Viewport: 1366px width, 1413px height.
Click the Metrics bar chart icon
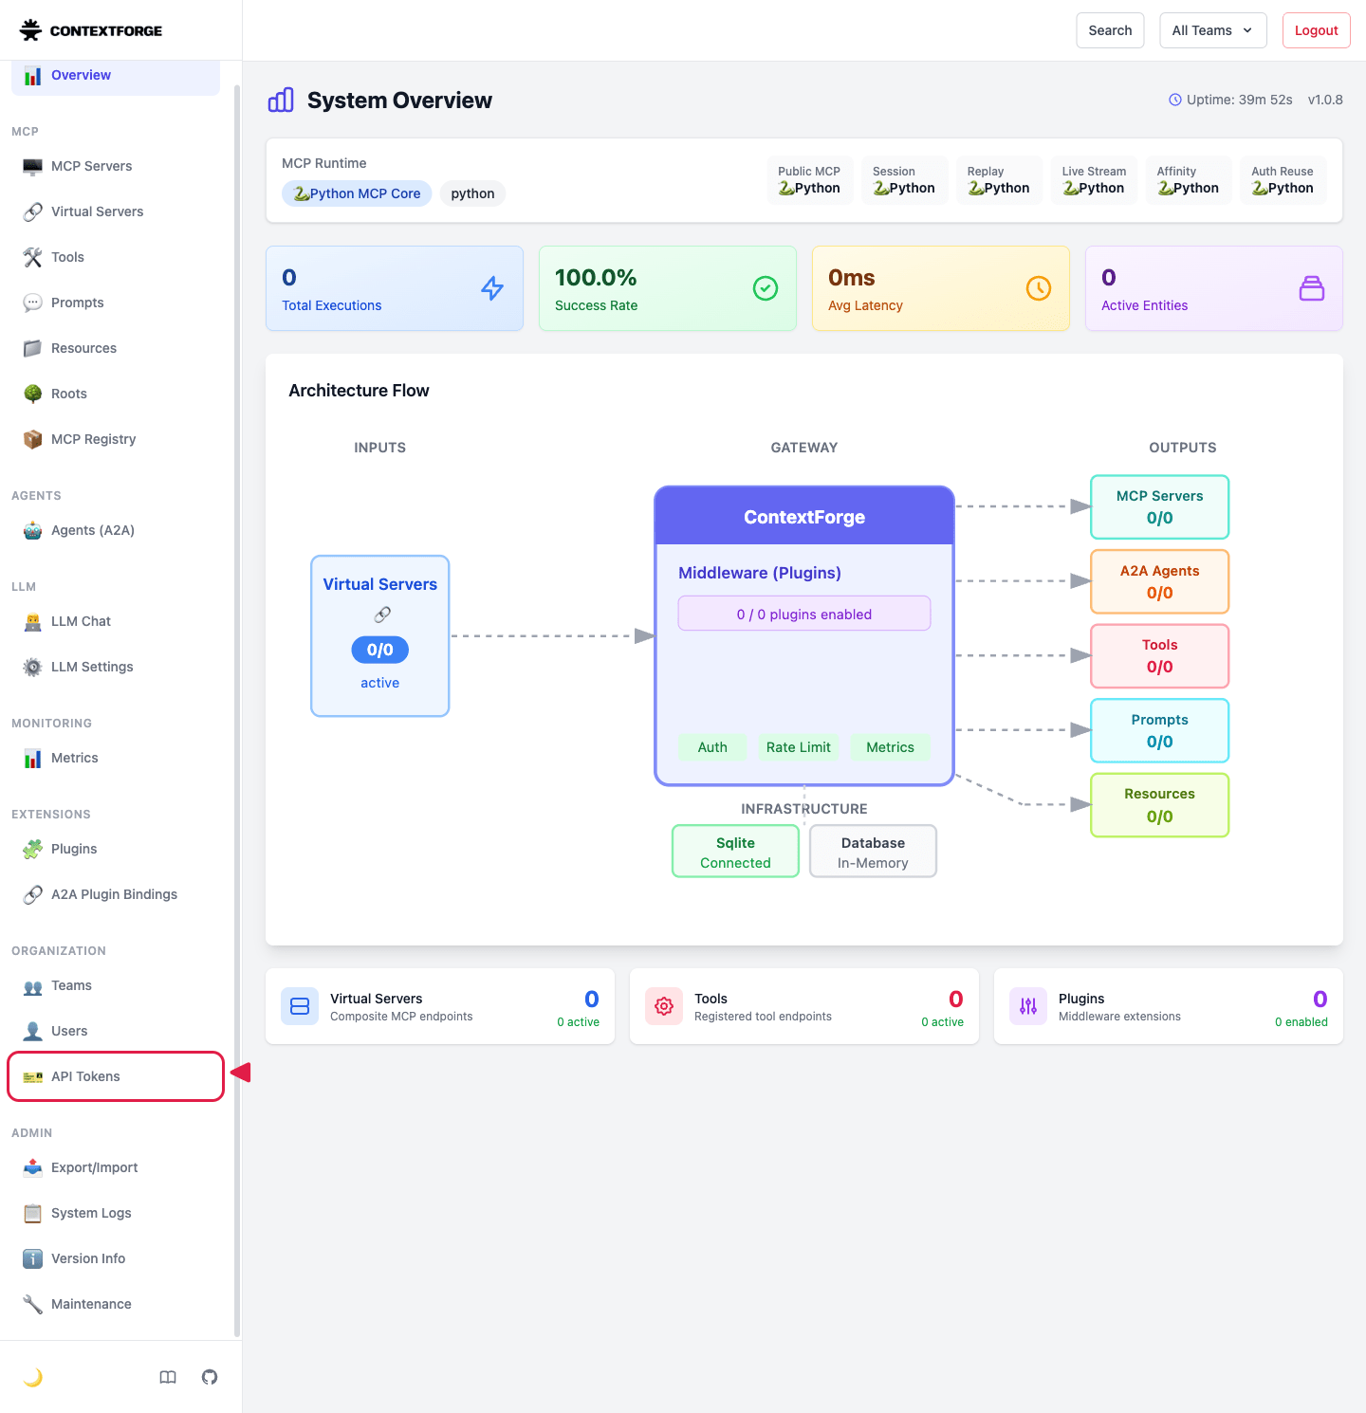32,758
